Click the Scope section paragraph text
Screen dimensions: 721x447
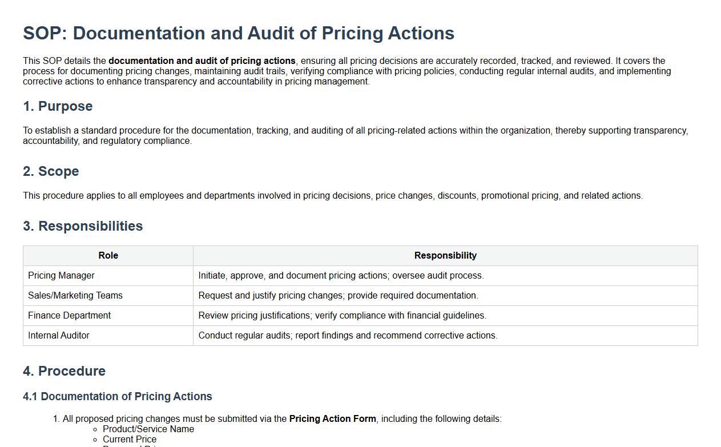pyautogui.click(x=332, y=196)
